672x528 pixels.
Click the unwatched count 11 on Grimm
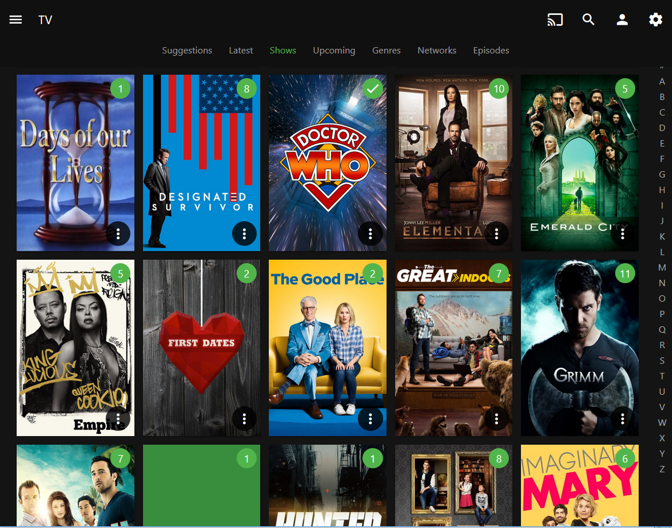click(x=625, y=273)
